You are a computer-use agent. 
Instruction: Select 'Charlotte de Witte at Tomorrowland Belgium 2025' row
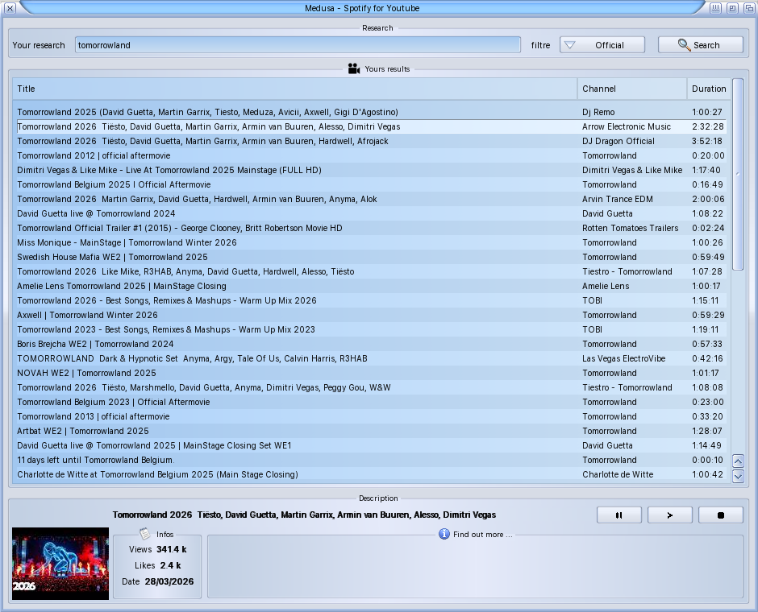click(x=371, y=474)
